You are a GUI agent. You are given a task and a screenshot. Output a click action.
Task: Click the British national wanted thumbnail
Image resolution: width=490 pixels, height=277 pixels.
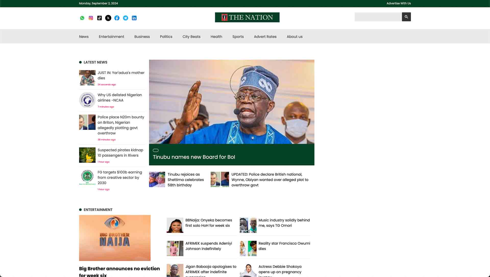point(220,179)
